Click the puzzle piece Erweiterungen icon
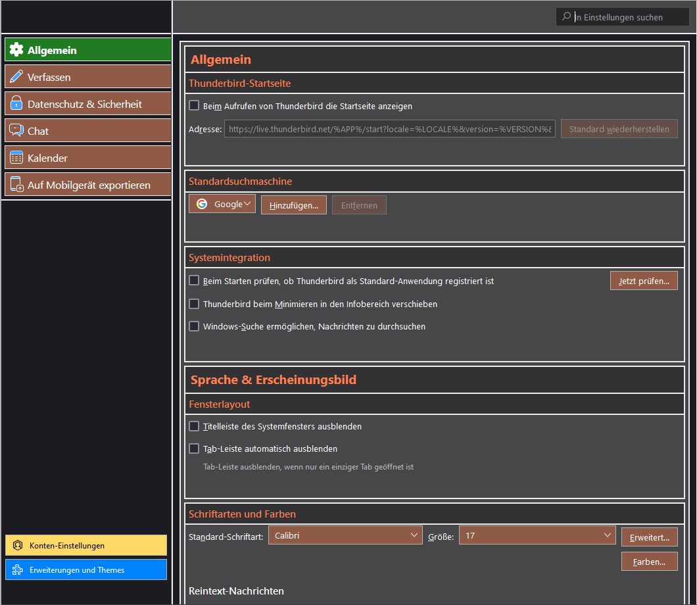Image resolution: width=697 pixels, height=605 pixels. coord(18,570)
